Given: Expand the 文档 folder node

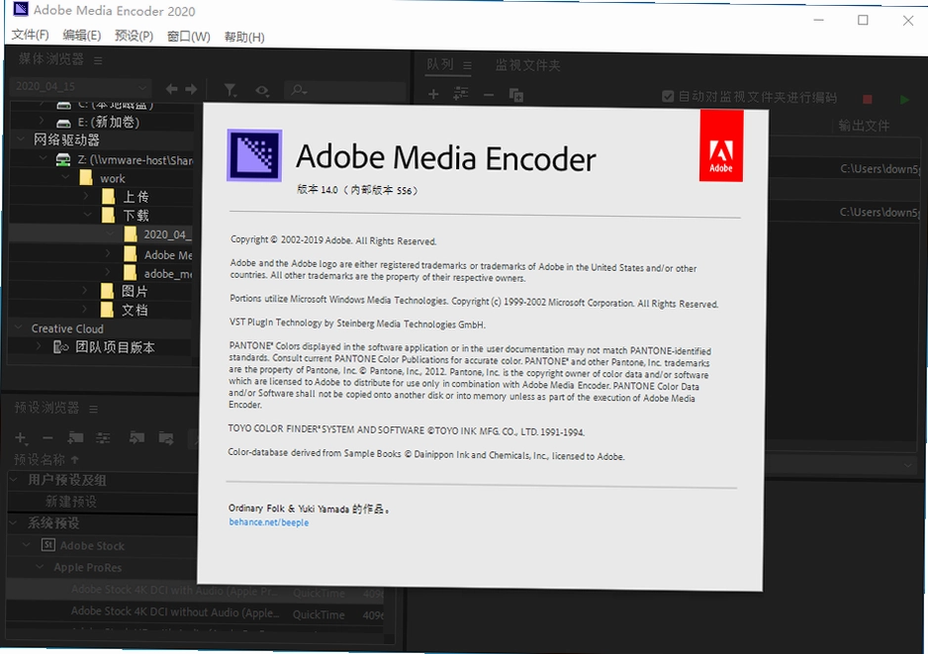Looking at the screenshot, I should (85, 309).
